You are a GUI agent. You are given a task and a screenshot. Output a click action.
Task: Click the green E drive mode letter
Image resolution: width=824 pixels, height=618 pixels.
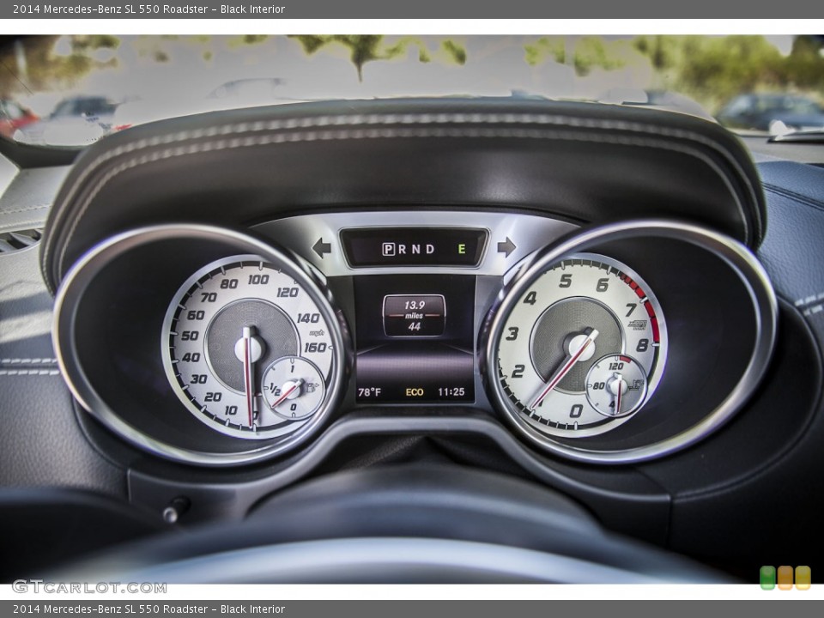[462, 249]
